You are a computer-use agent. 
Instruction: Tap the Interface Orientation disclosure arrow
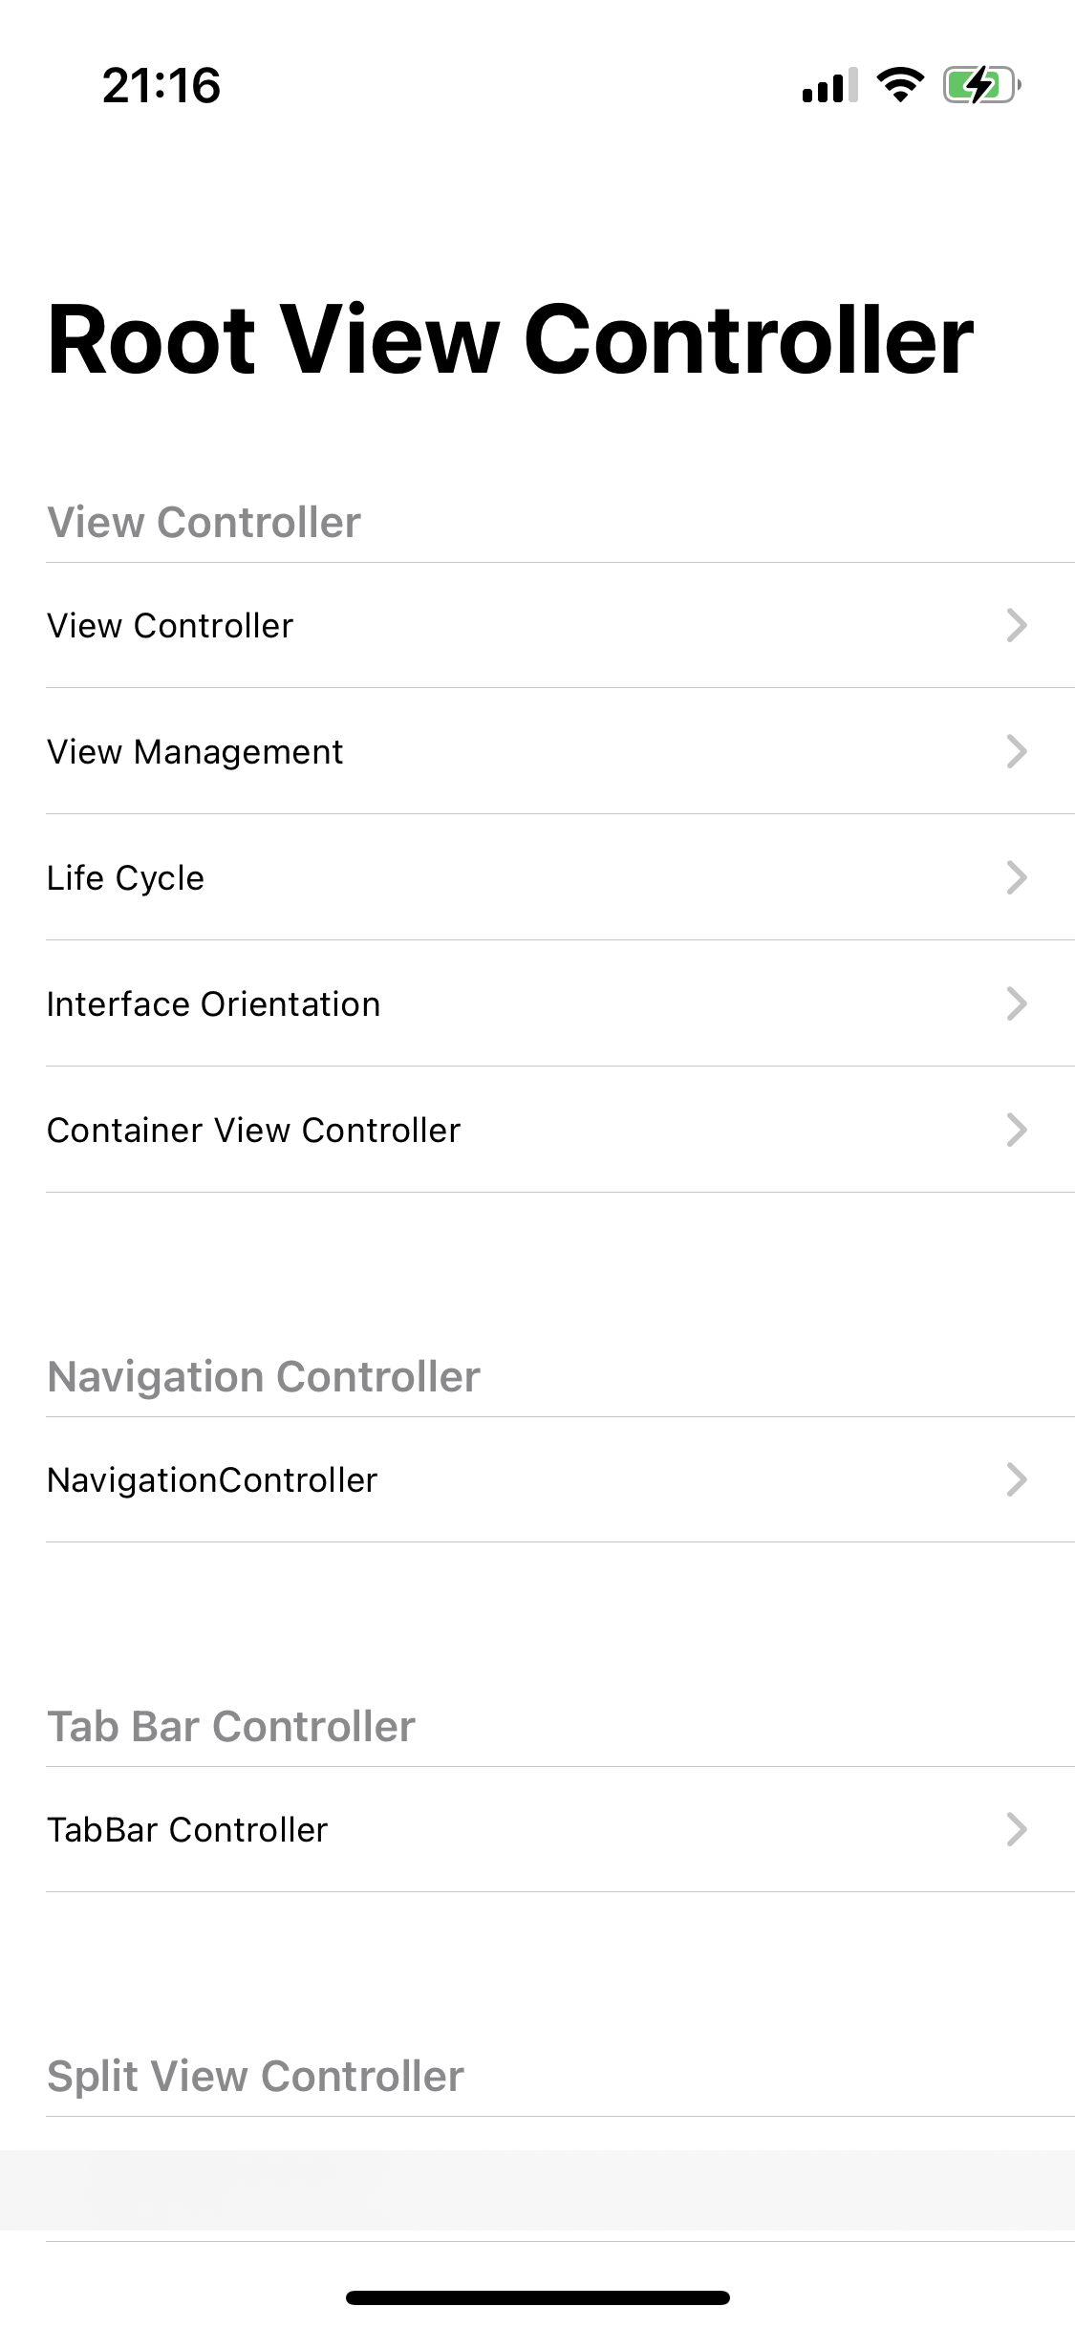point(1017,1003)
